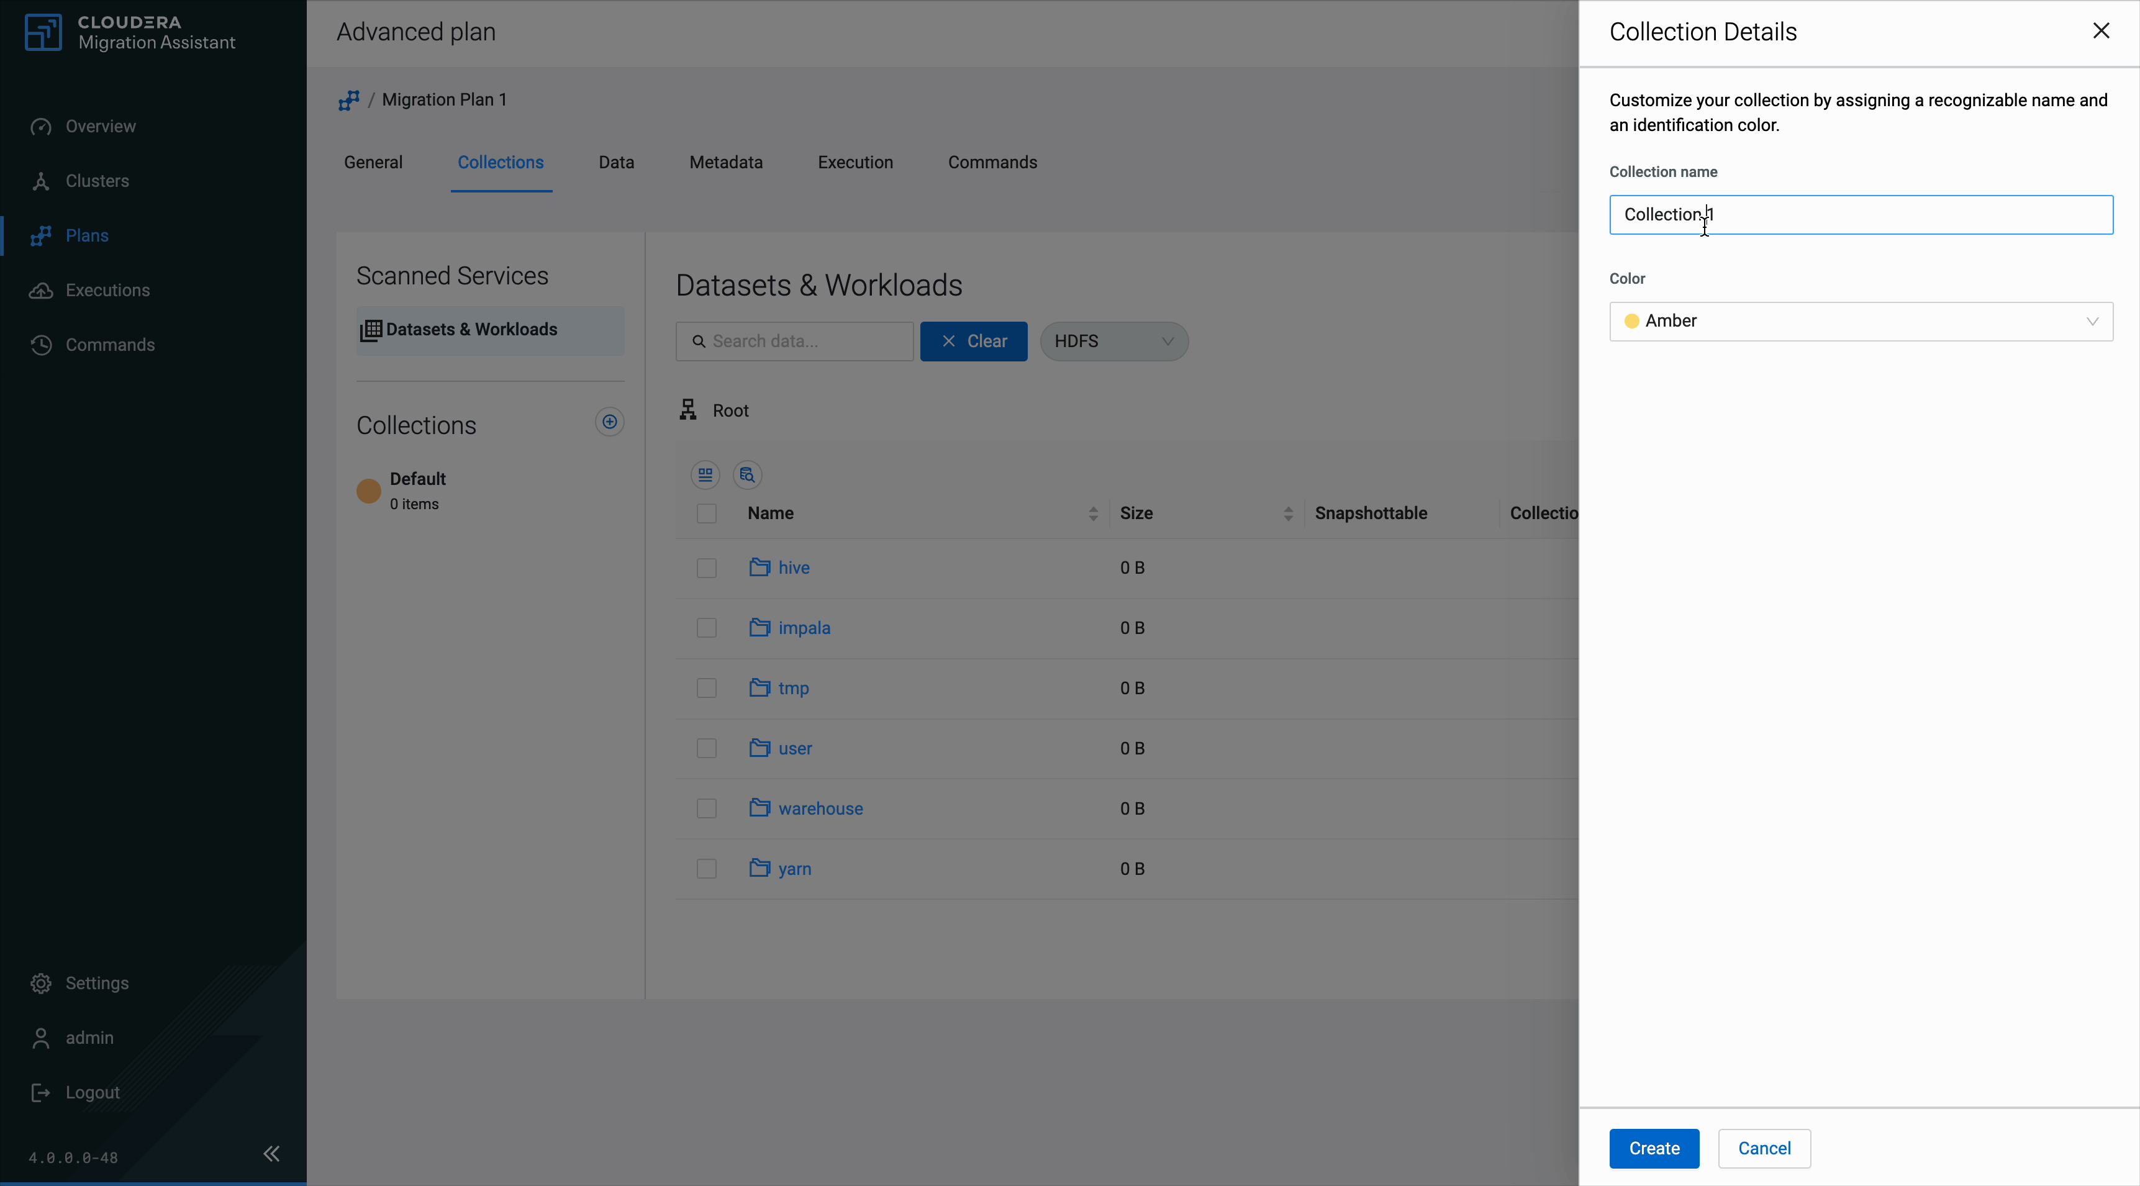Open the HDFS filter dropdown

[1114, 342]
